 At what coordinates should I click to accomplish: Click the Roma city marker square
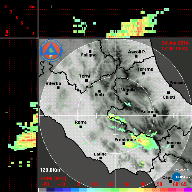81,127
